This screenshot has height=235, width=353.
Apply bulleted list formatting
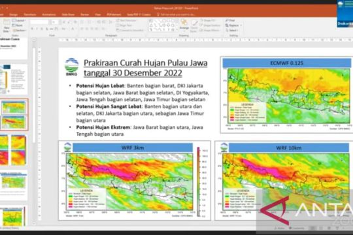[82, 22]
